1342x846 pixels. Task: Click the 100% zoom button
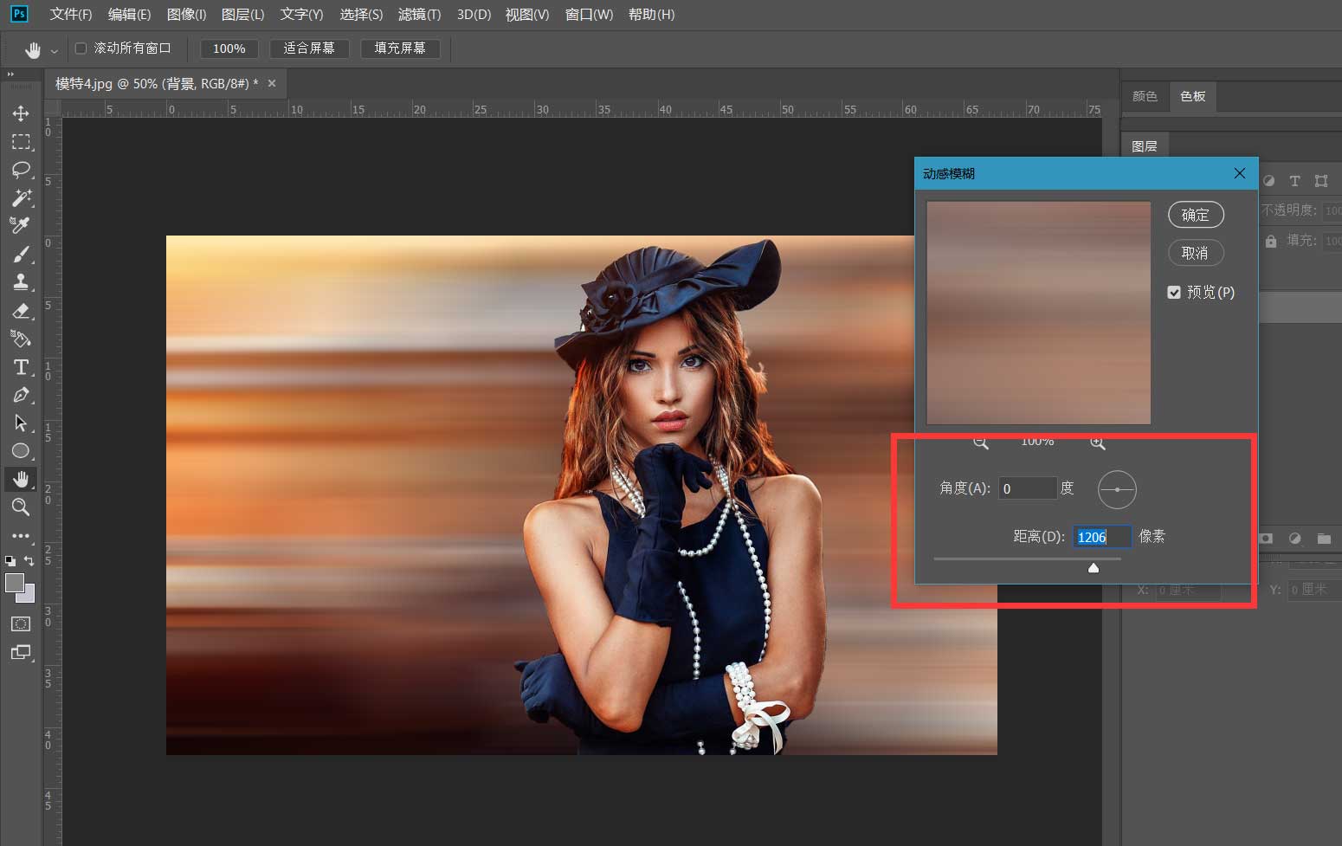[x=229, y=48]
